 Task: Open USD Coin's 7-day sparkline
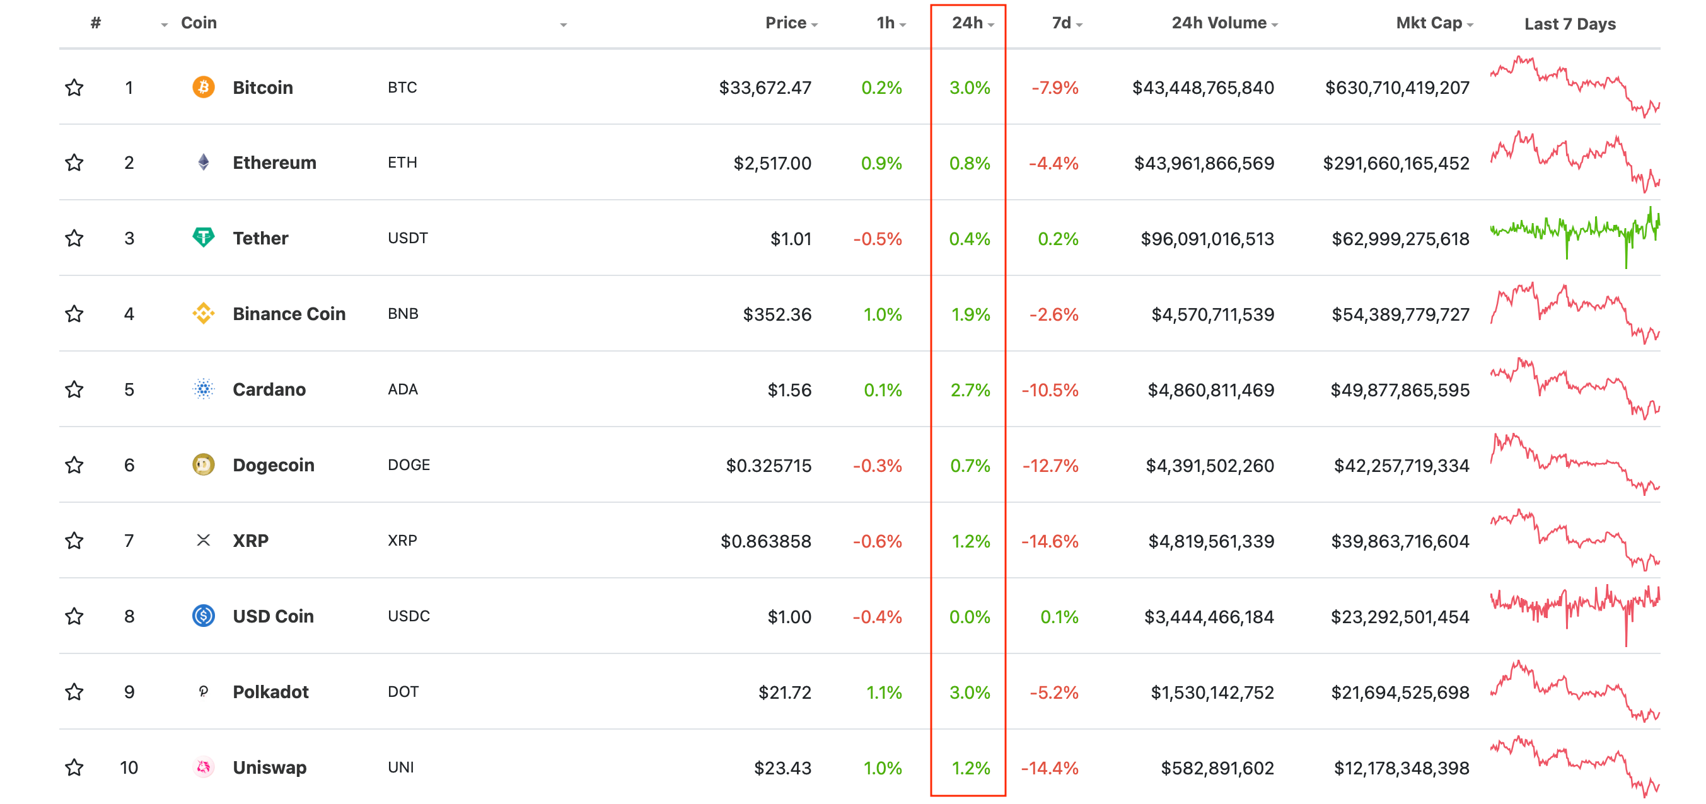tap(1575, 616)
